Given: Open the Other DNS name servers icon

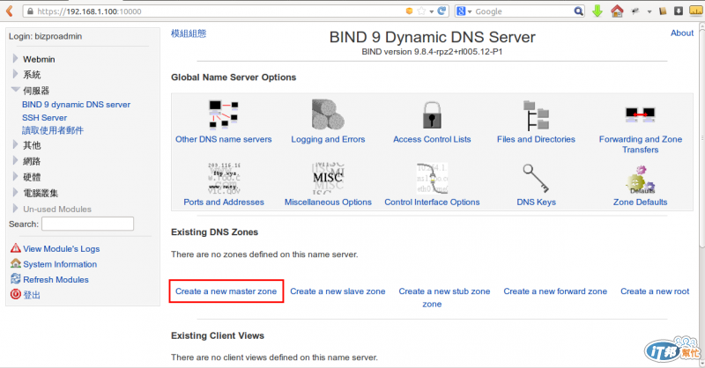Looking at the screenshot, I should pyautogui.click(x=224, y=115).
